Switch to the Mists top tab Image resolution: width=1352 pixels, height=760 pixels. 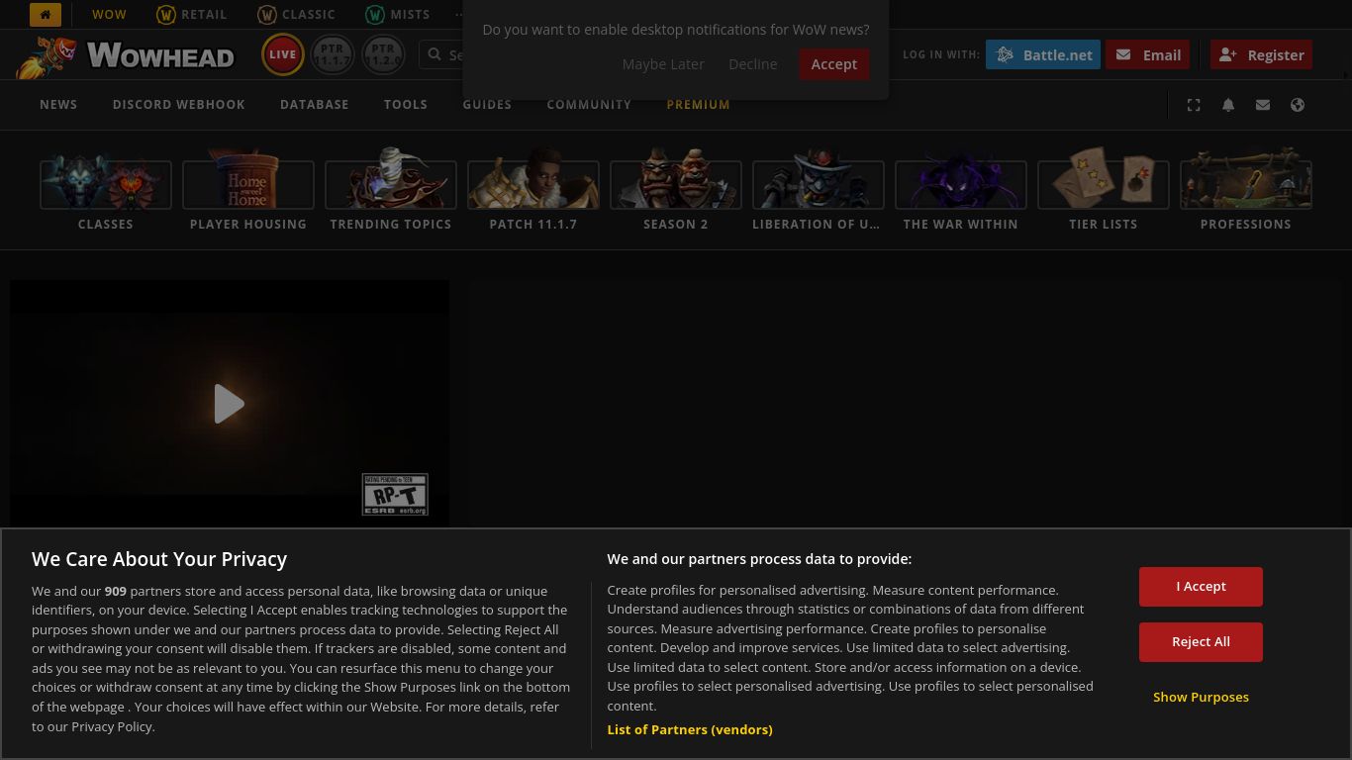[398, 15]
